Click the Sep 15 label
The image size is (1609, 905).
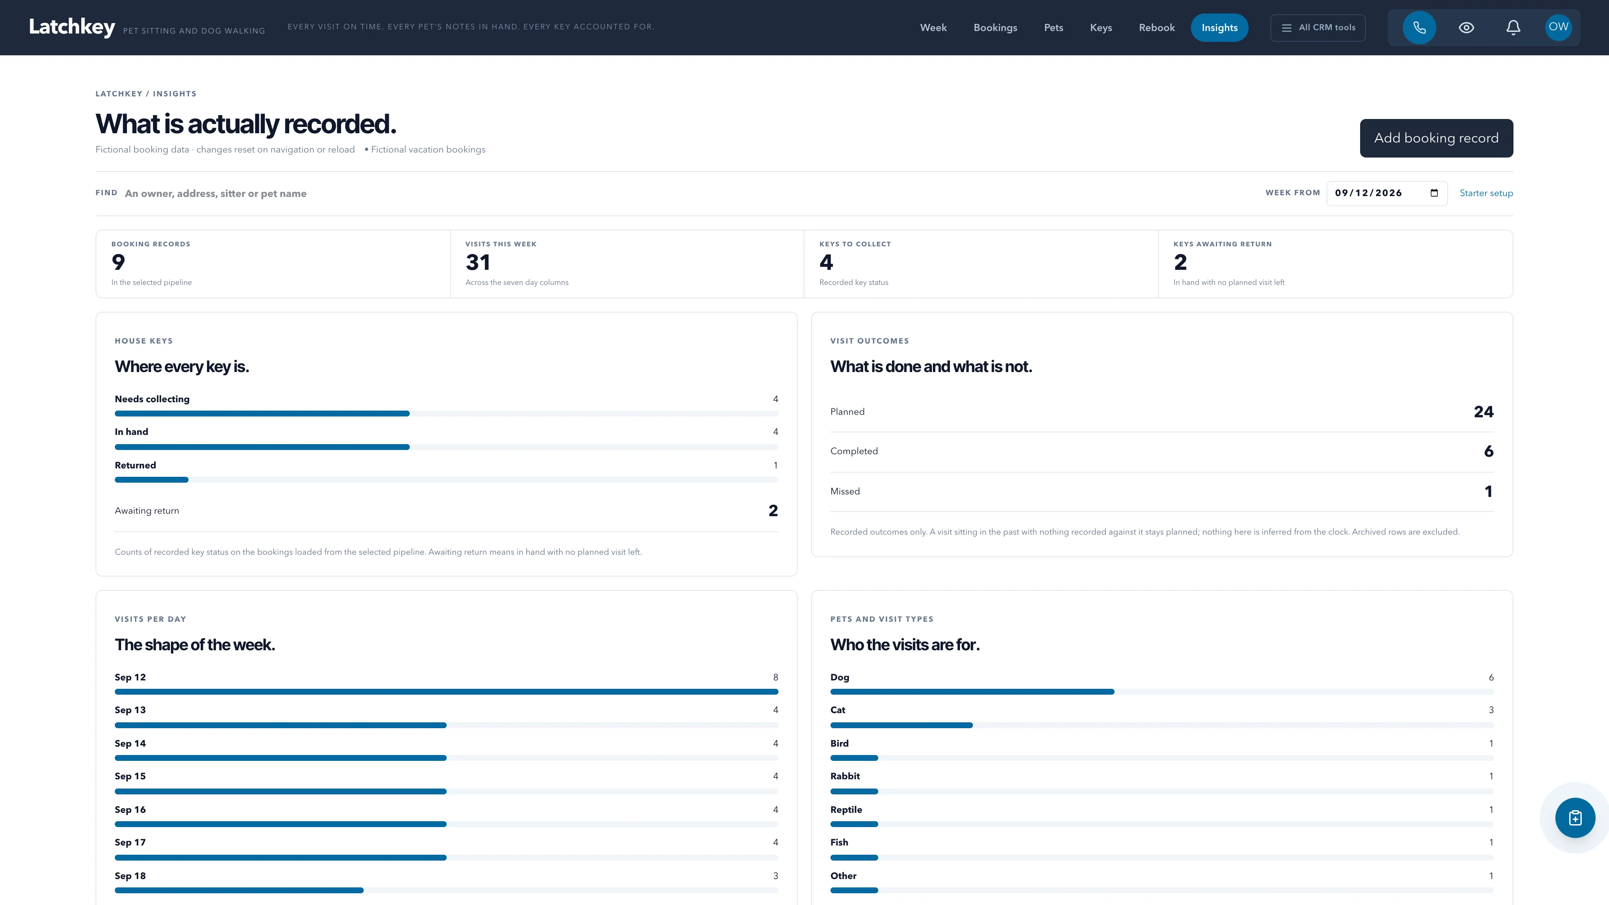coord(130,776)
